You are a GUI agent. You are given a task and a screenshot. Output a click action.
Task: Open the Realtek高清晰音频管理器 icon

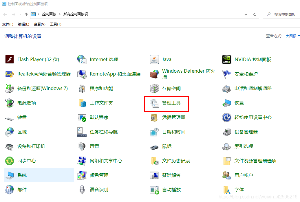pyautogui.click(x=10, y=74)
